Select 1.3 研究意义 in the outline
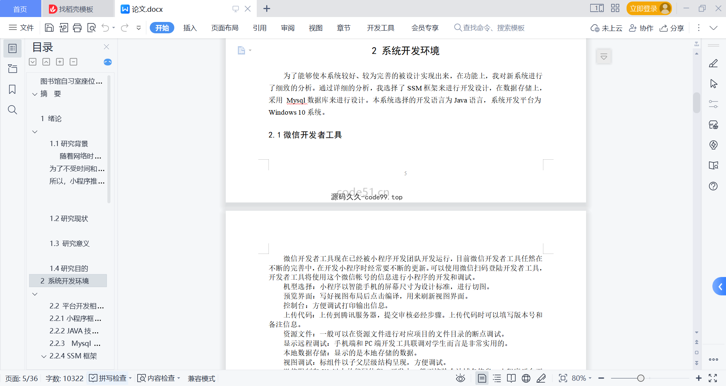The width and height of the screenshot is (726, 386). click(x=70, y=244)
